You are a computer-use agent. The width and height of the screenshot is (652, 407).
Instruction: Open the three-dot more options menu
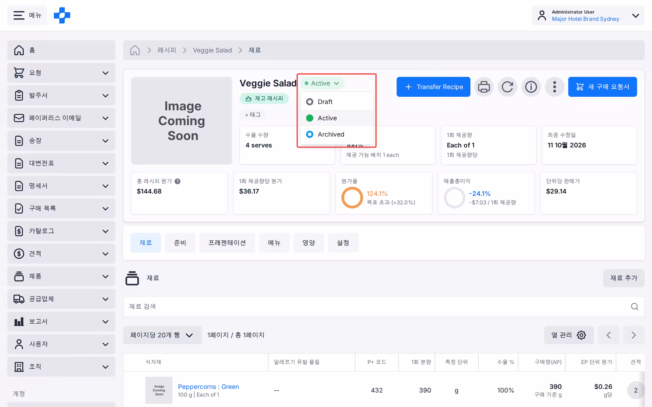pyautogui.click(x=554, y=87)
